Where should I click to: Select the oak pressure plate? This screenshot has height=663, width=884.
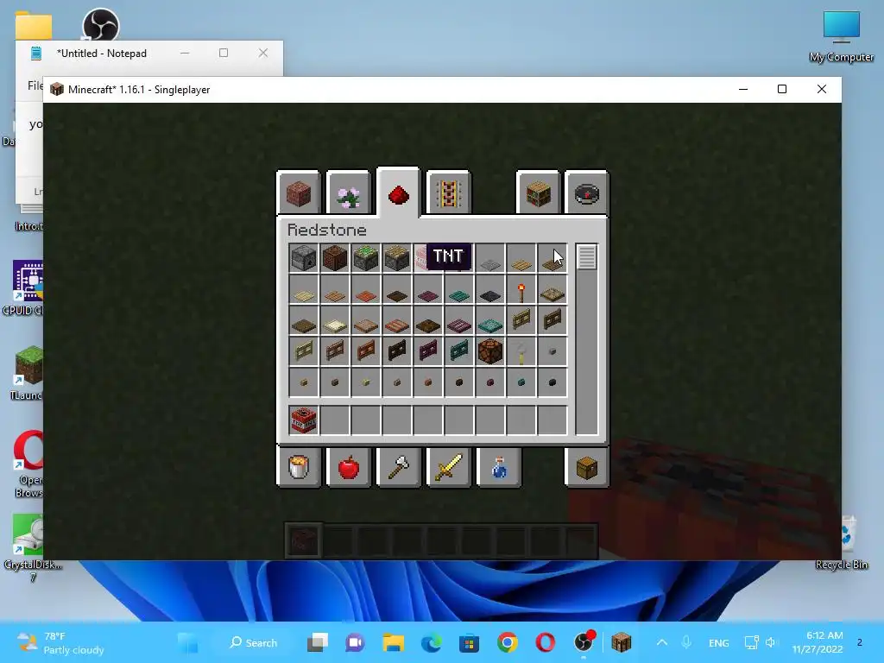coord(521,259)
